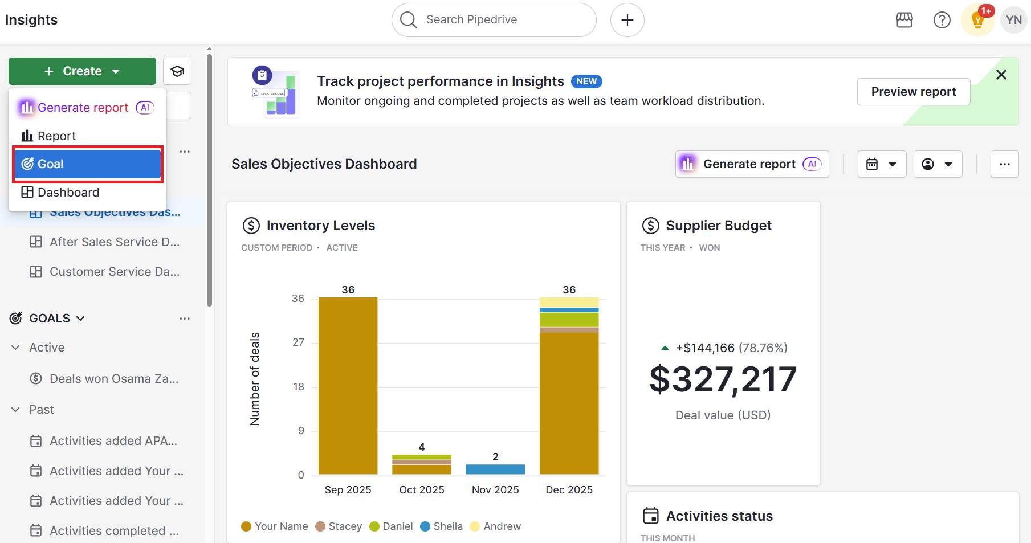Click Deals won Osama goal icon

click(36, 378)
